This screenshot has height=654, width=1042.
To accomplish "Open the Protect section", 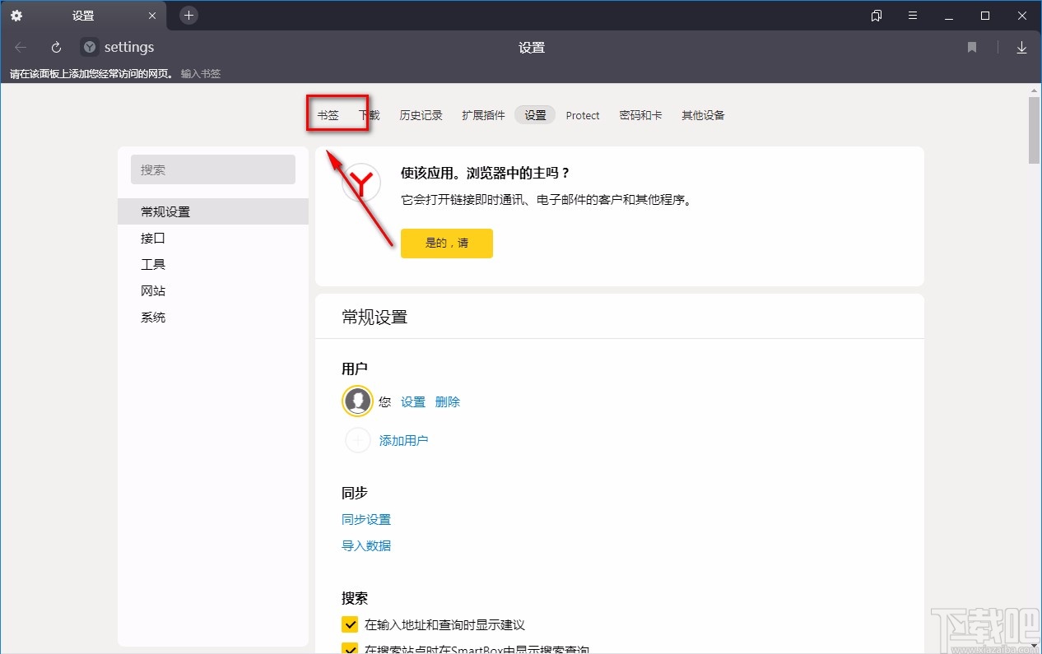I will [x=582, y=115].
